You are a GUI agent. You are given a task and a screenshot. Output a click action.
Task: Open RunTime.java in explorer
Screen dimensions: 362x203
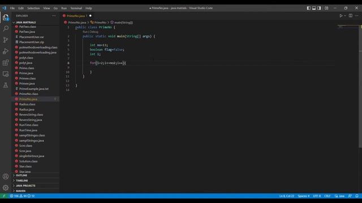pos(28,130)
